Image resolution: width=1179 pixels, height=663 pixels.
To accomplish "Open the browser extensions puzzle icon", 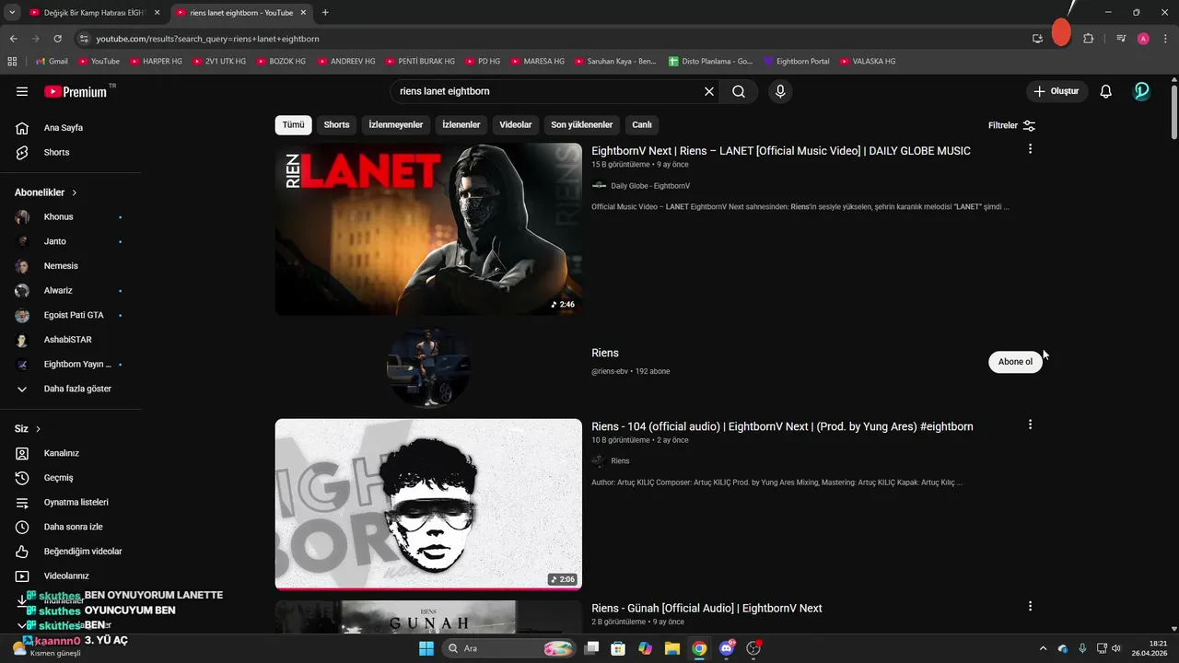I will click(x=1088, y=39).
